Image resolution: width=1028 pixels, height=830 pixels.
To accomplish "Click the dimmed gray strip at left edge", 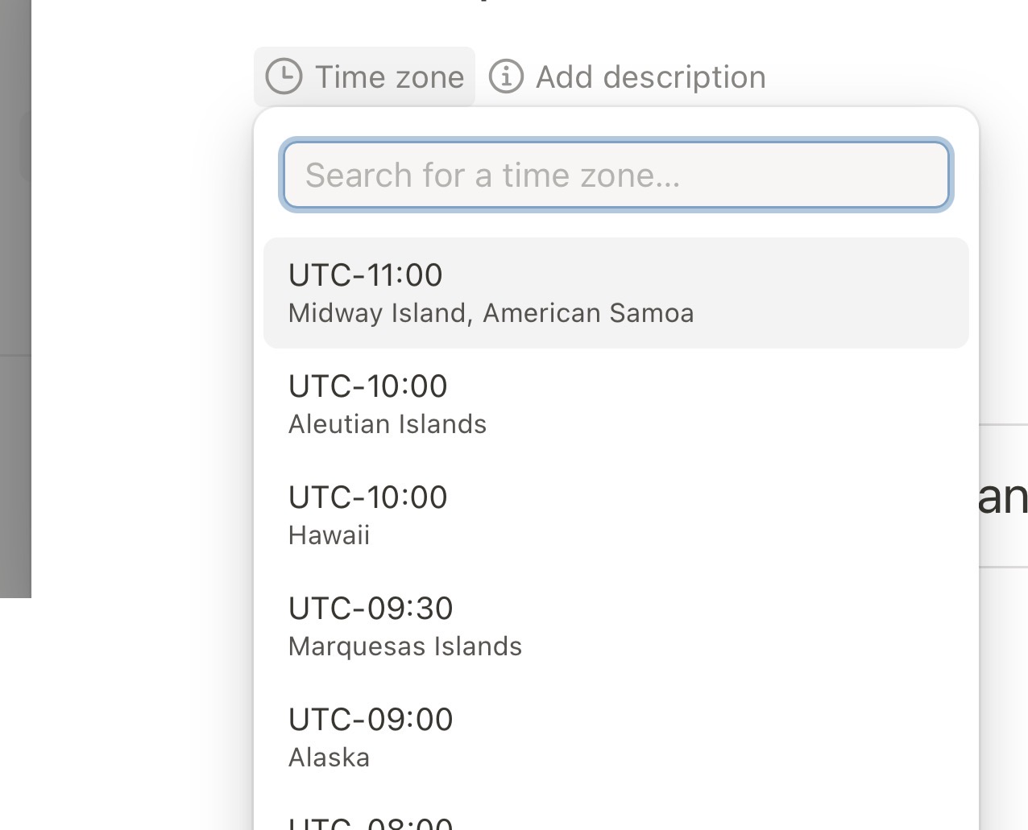I will click(x=15, y=322).
